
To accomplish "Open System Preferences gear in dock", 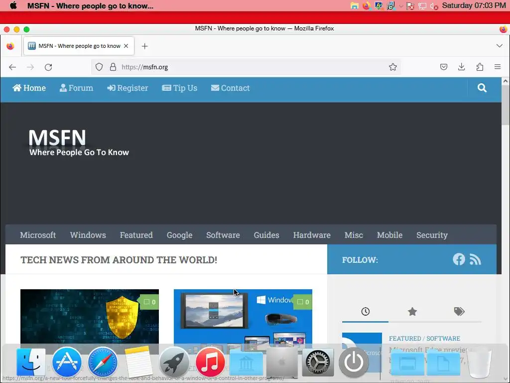I will pyautogui.click(x=318, y=362).
